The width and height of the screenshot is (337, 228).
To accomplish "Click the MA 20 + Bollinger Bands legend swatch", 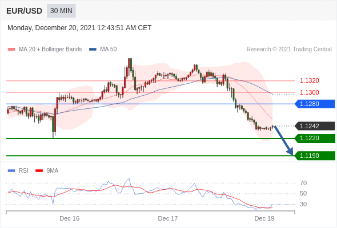I will (x=11, y=50).
